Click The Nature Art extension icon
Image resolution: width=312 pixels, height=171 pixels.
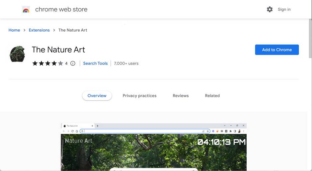tap(18, 54)
